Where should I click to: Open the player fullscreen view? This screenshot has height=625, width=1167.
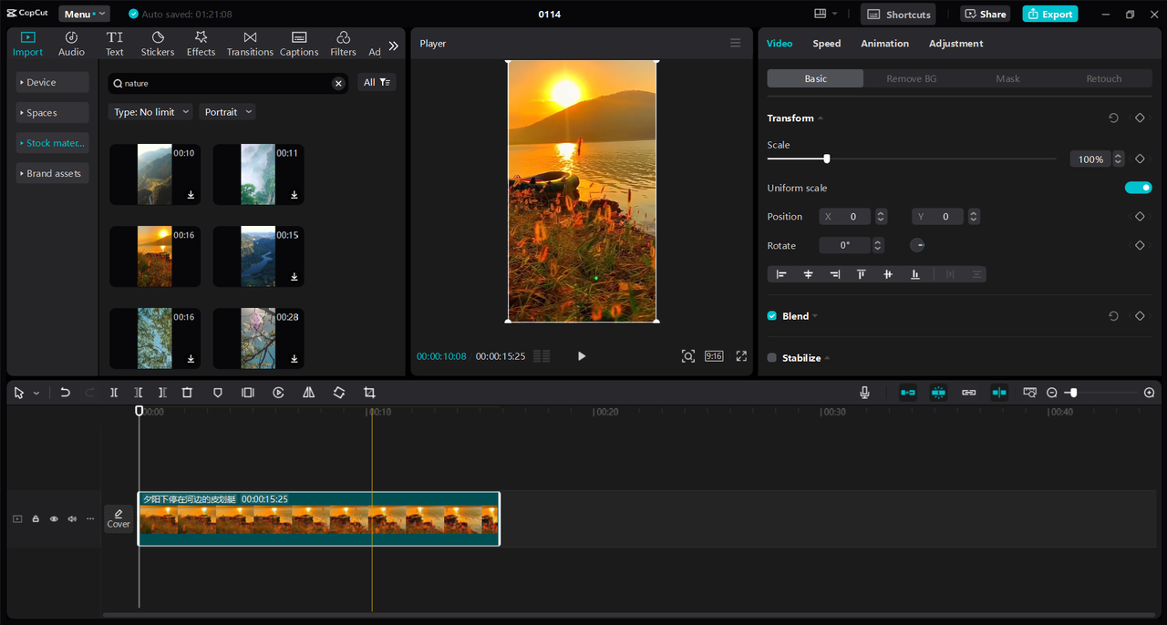tap(741, 356)
